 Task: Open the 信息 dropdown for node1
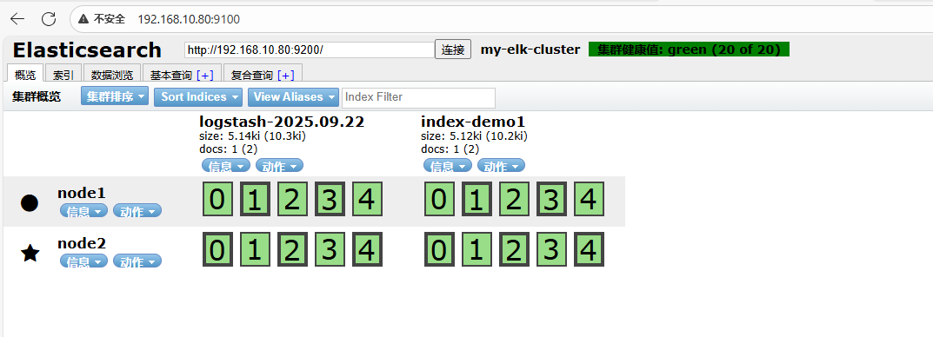pos(83,211)
